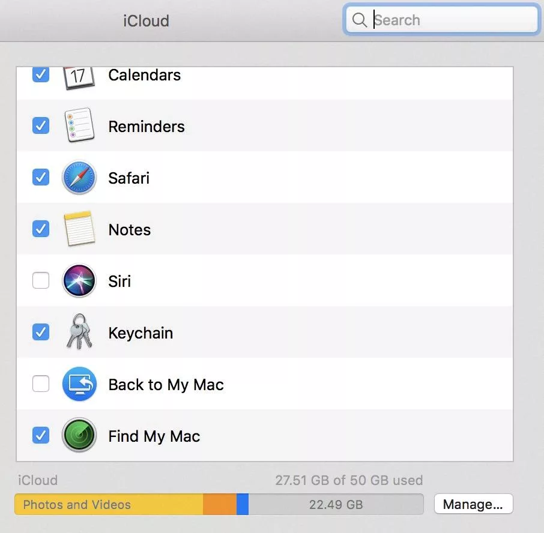Click the Find My Mac radar icon
The image size is (544, 533).
coord(80,435)
